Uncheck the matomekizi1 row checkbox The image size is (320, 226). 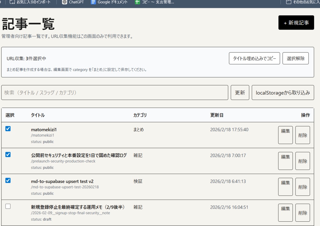tap(8, 128)
